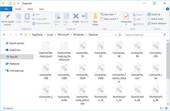170x111 pixels.
Task: Refresh the current folder view
Action: (x=120, y=35)
